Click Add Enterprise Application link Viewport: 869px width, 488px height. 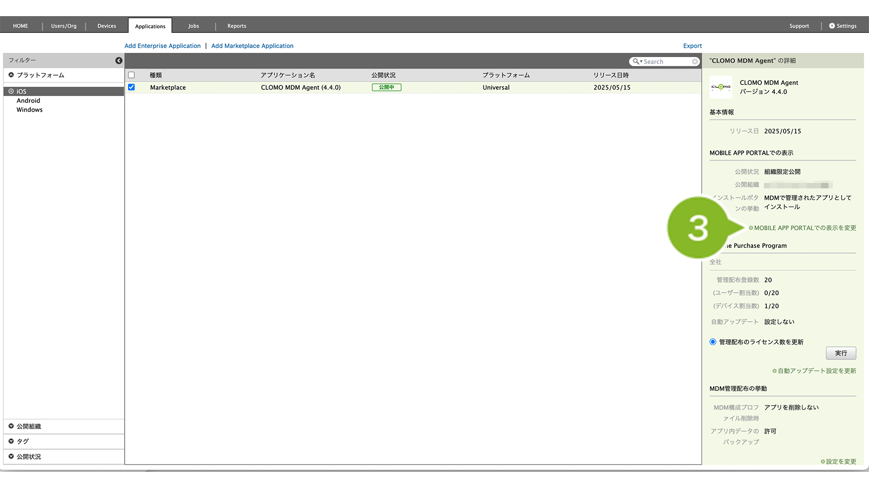pyautogui.click(x=162, y=46)
